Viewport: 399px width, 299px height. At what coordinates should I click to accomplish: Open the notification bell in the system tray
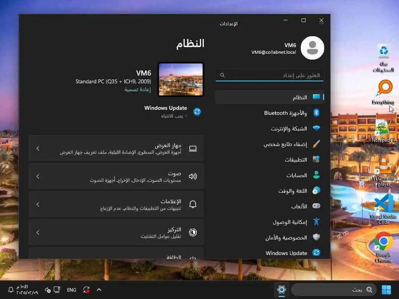tap(11, 290)
